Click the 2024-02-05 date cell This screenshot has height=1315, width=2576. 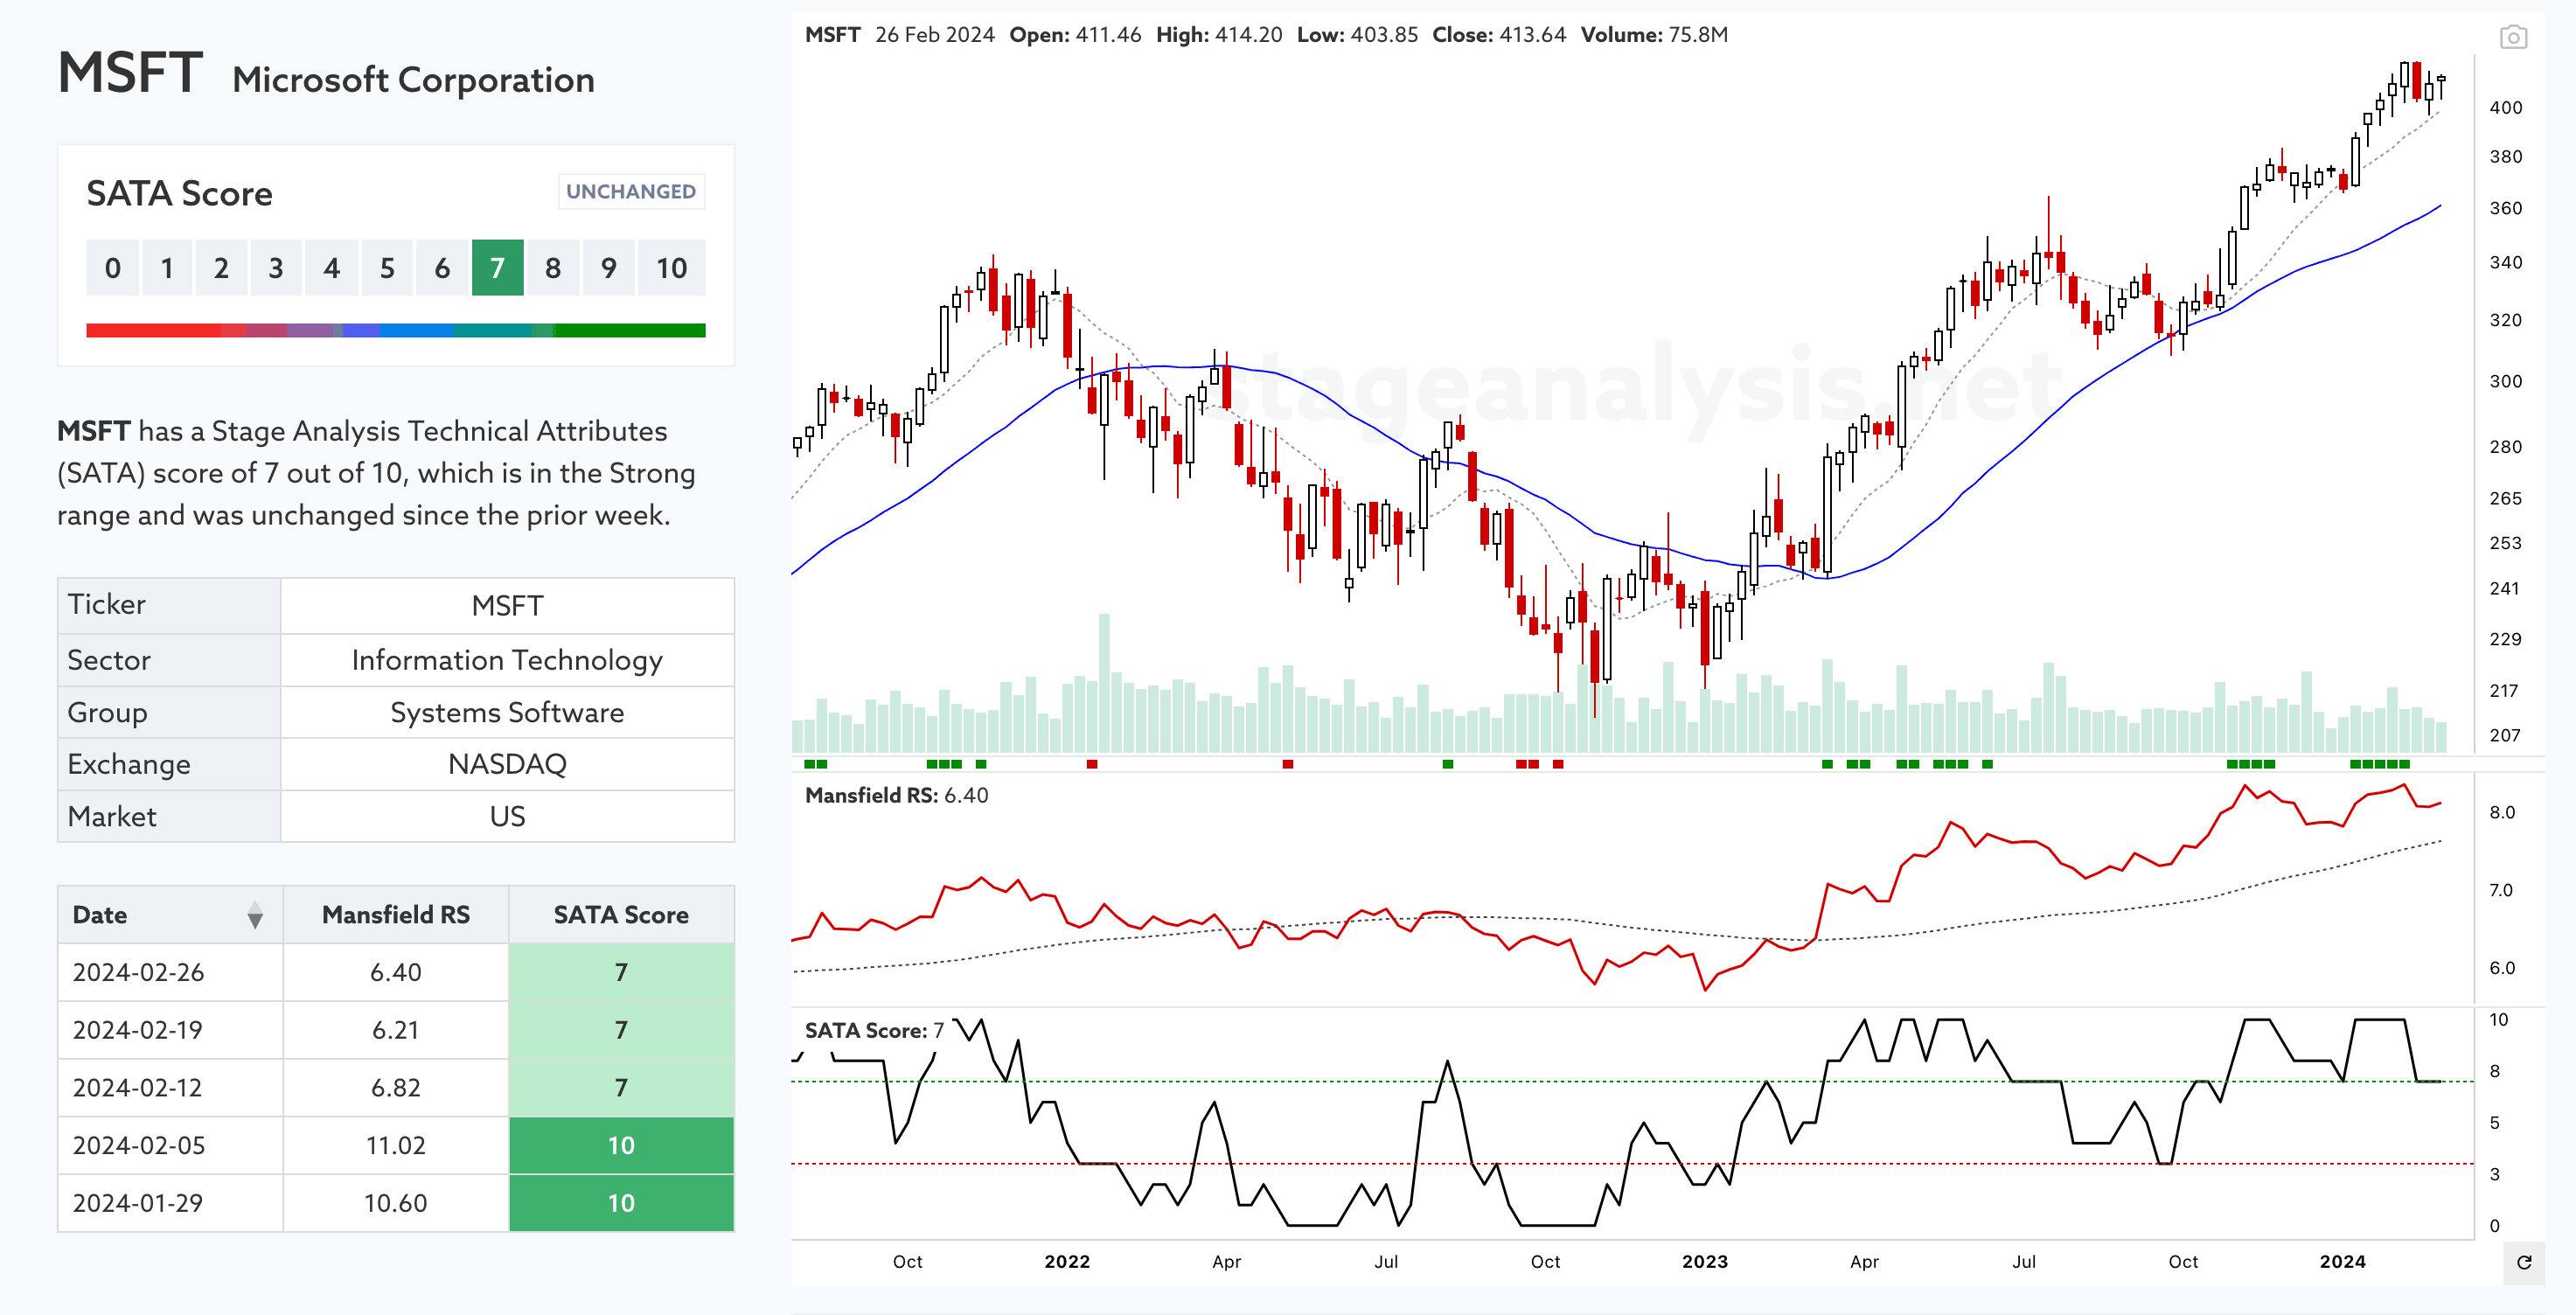point(171,1145)
